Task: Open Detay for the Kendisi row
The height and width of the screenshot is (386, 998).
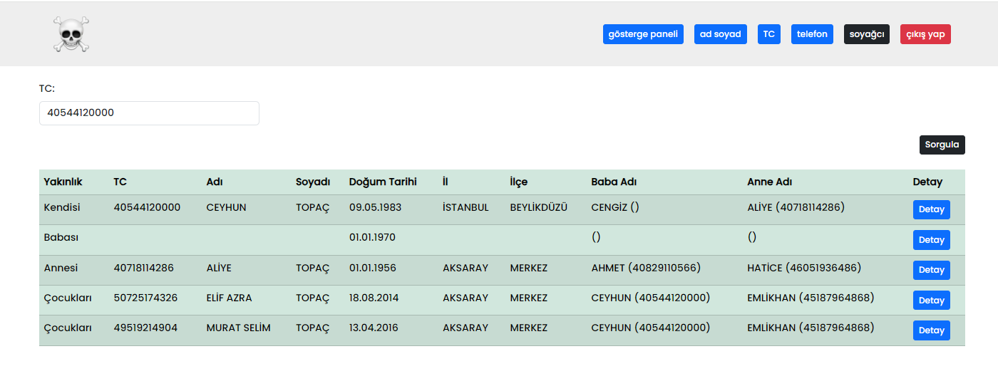Action: 931,209
